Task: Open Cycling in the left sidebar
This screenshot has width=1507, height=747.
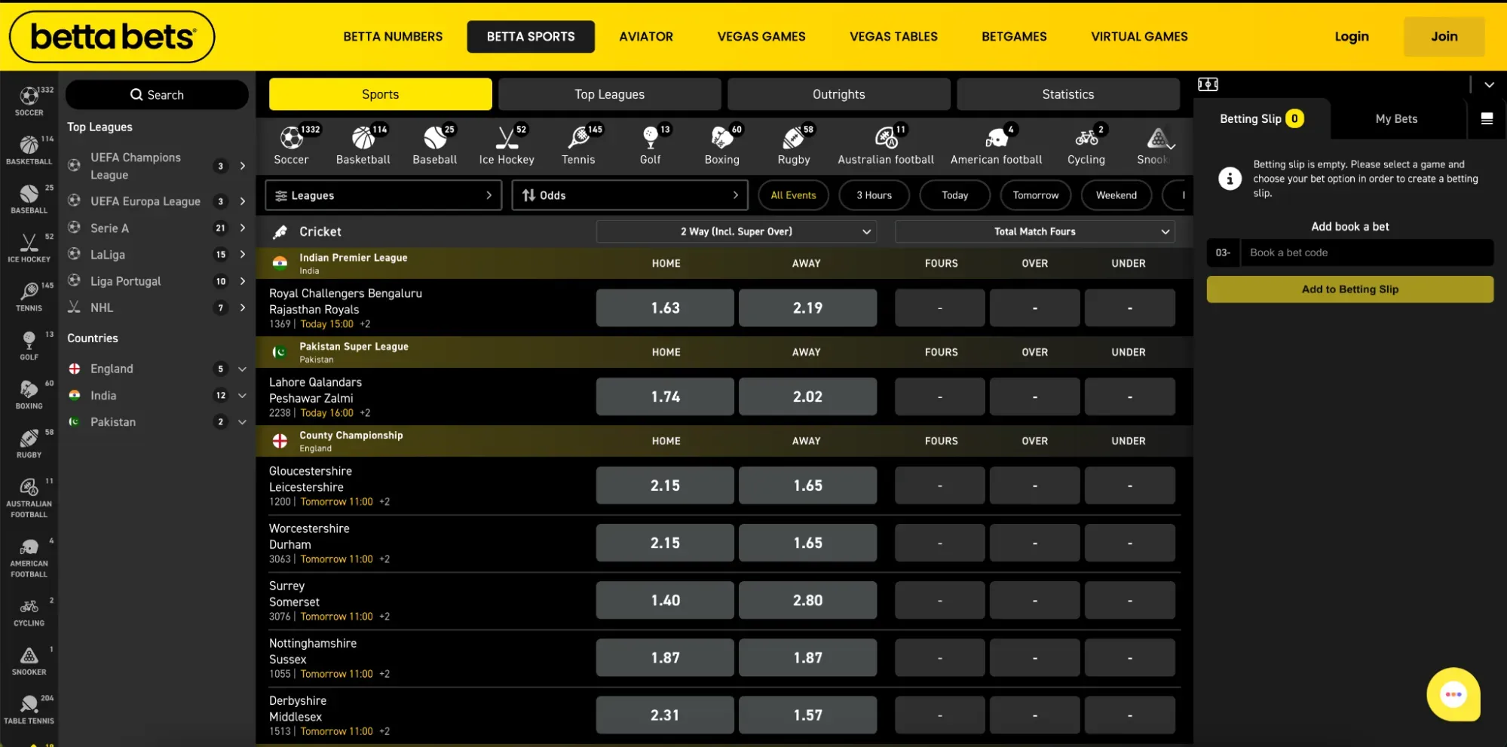Action: (x=29, y=612)
